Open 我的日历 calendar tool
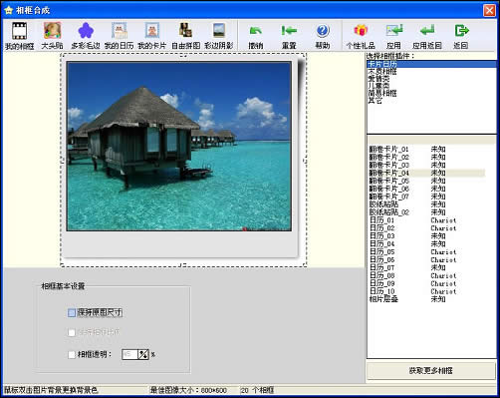500x398 pixels. coord(120,31)
